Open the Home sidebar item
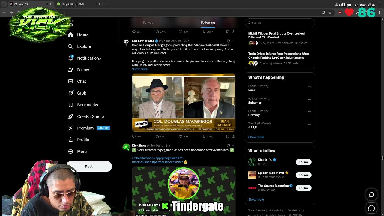Viewport: 384px width, 216px height. point(79,35)
